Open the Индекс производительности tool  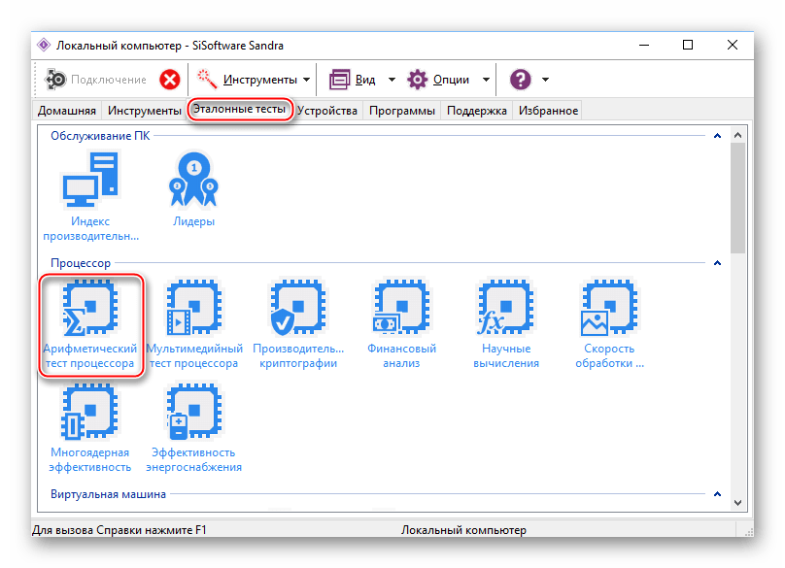tap(90, 180)
